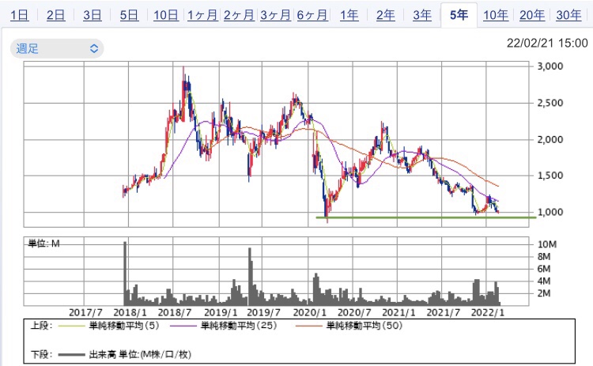Click the 上段: legend row label
The image size is (593, 366).
click(x=41, y=326)
